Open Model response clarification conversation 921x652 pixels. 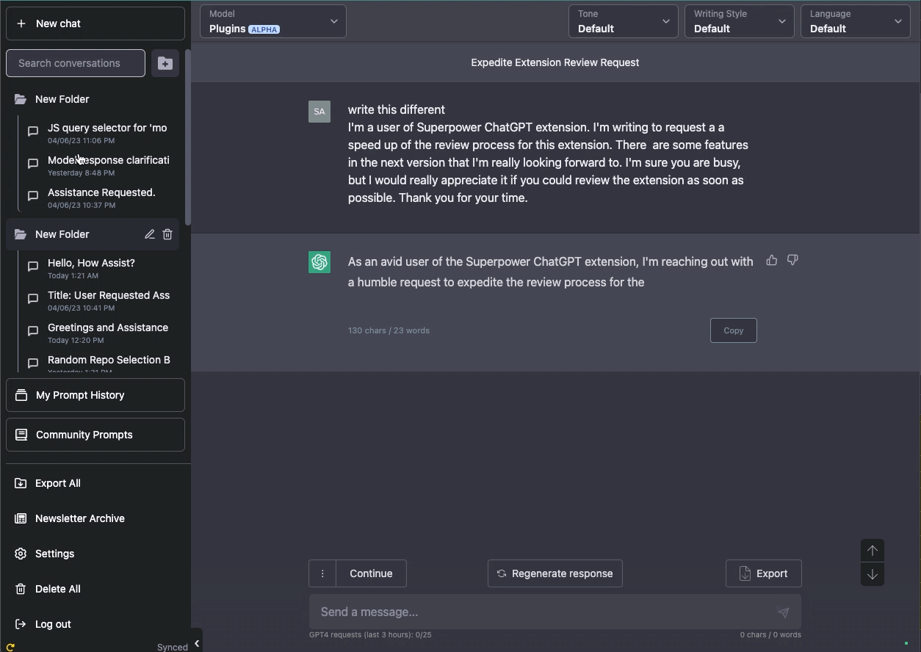click(99, 164)
